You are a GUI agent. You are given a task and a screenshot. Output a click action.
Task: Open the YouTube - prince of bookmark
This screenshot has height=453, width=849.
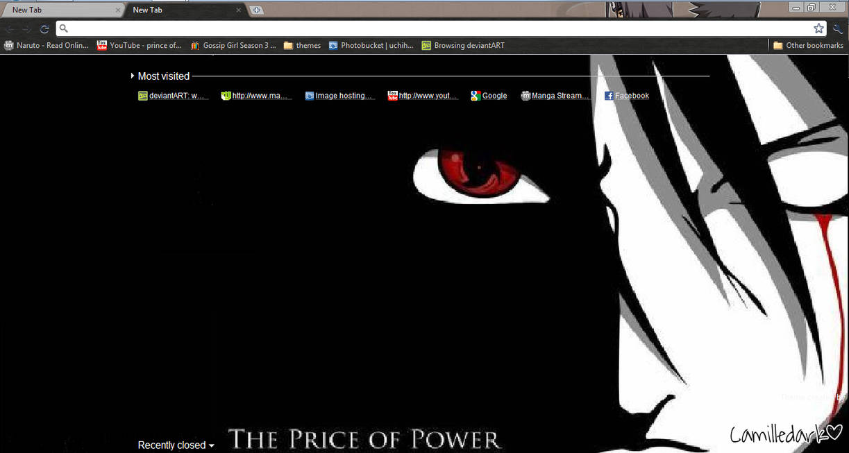(x=139, y=46)
